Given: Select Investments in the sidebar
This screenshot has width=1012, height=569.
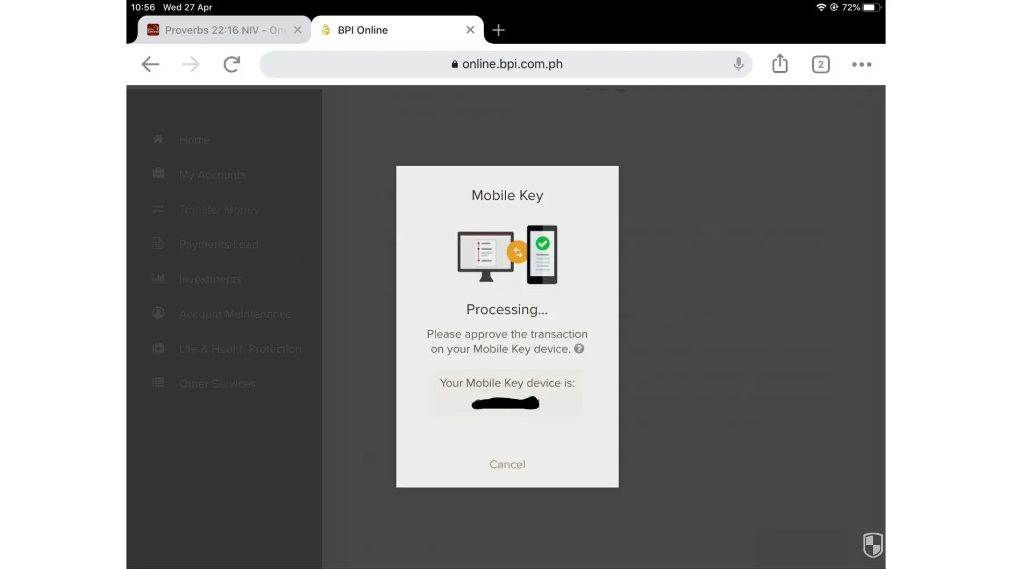Looking at the screenshot, I should pyautogui.click(x=210, y=279).
